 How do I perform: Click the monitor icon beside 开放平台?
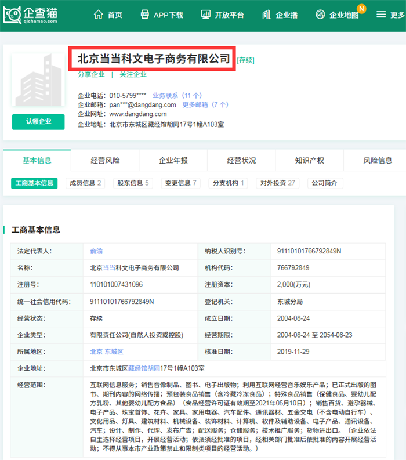(206, 15)
